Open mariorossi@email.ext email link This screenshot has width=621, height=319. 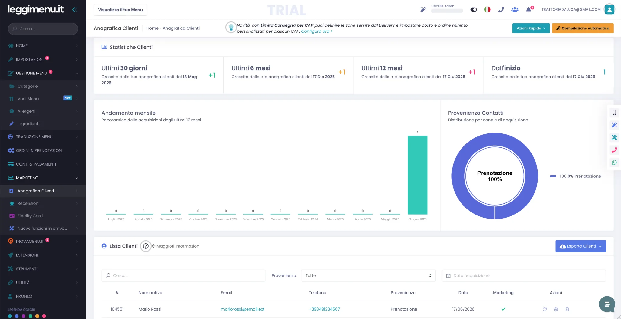(242, 309)
